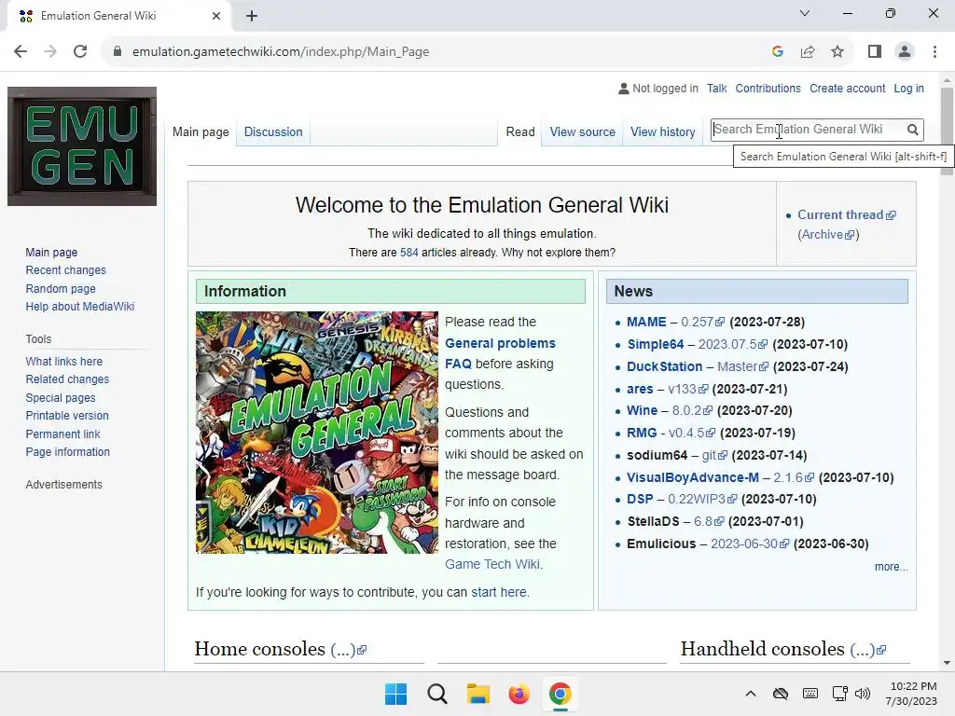Click the Emulation General collage image
Viewport: 955px width, 716px height.
317,433
